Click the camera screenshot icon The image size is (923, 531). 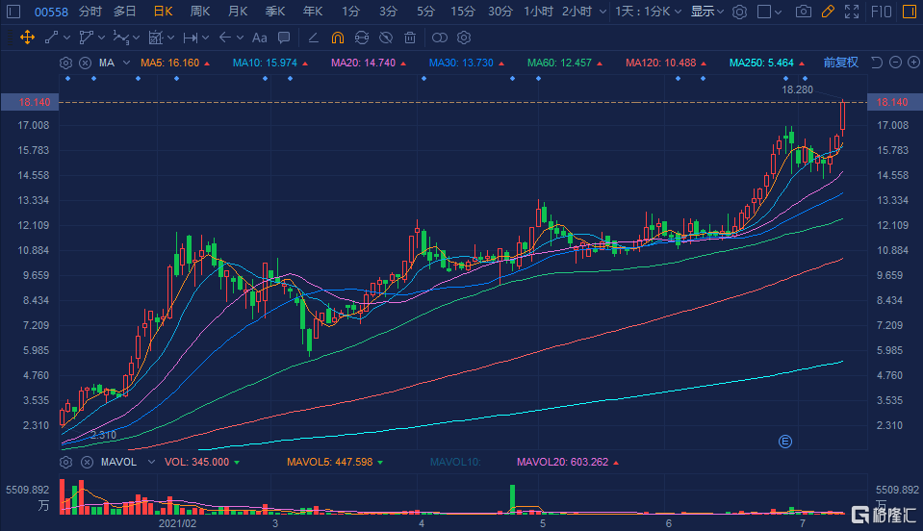[803, 12]
